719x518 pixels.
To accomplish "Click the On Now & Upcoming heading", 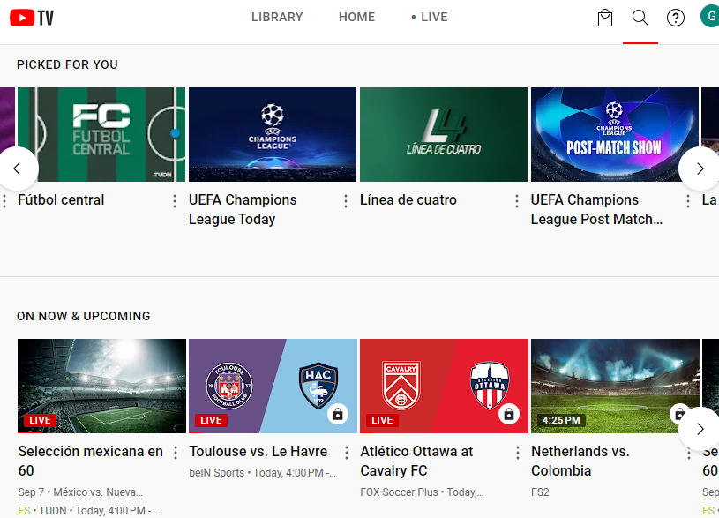I will pos(84,316).
